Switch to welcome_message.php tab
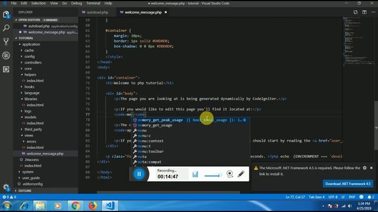The height and width of the screenshot is (212, 378). 144,12
